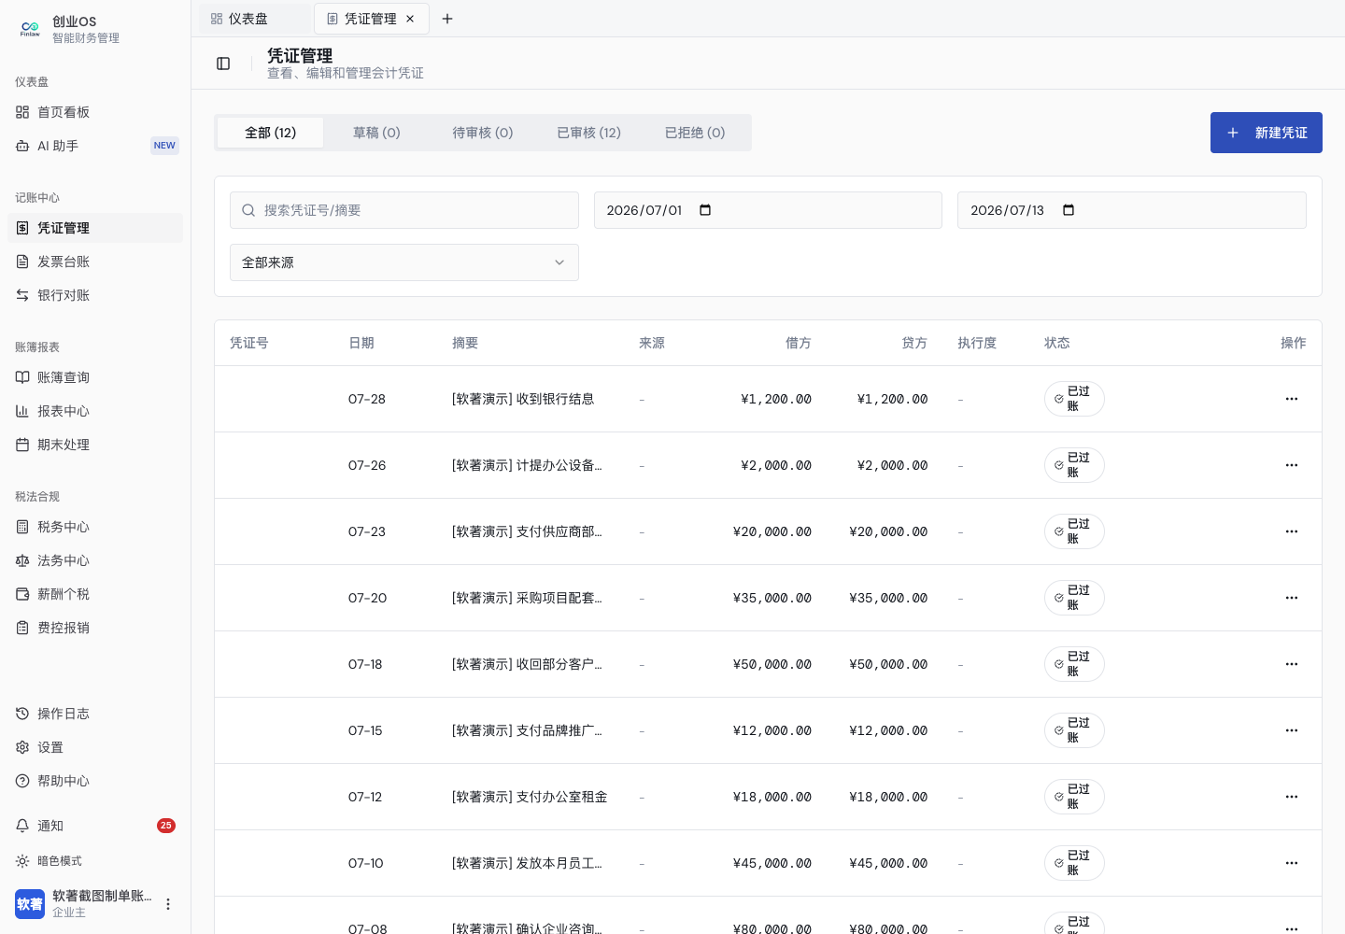
Task: Open AI 助手 in sidebar
Action: [x=95, y=146]
